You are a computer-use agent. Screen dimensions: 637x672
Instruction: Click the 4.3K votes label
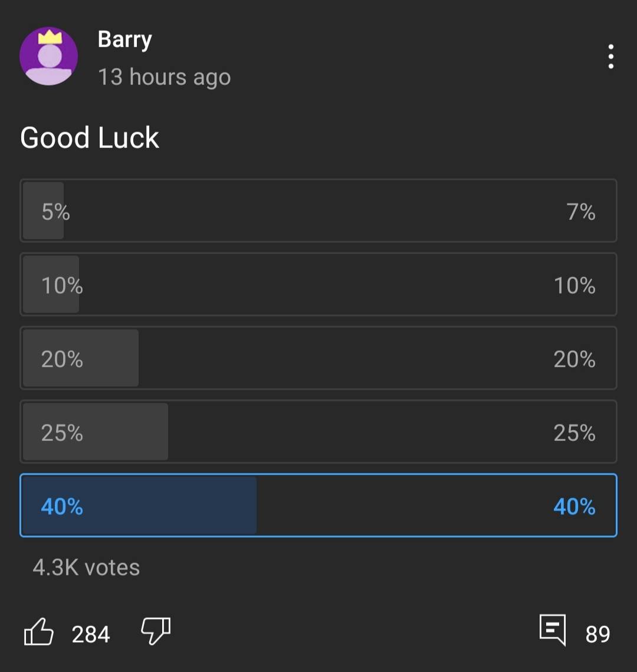(86, 567)
